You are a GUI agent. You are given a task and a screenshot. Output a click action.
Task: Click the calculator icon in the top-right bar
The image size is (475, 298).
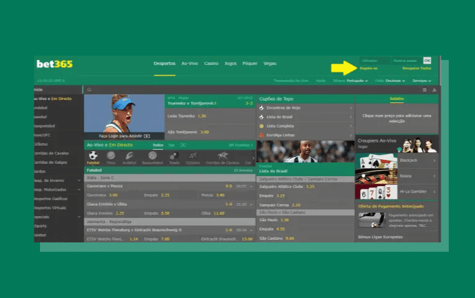[x=424, y=90]
